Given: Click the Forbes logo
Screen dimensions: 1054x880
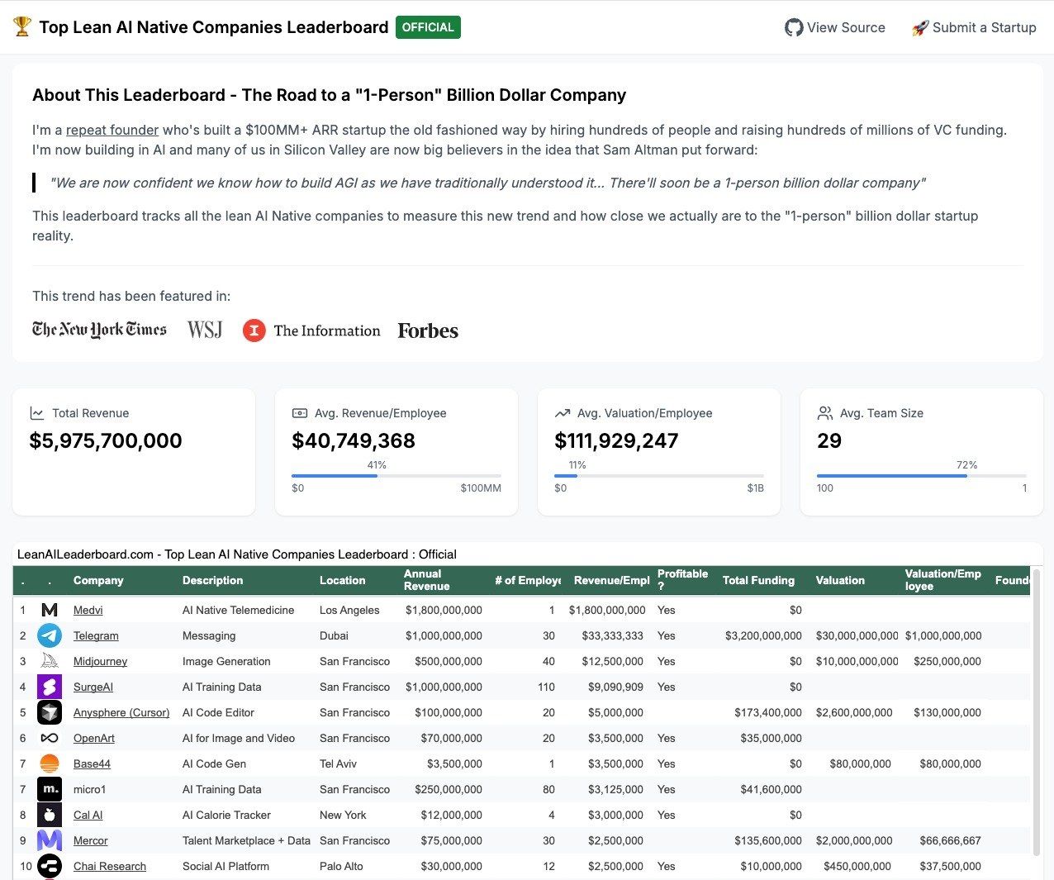Looking at the screenshot, I should coord(428,331).
